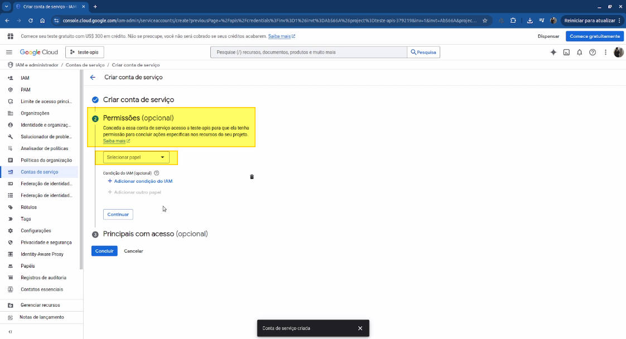Open the notifications bell

coord(579,52)
